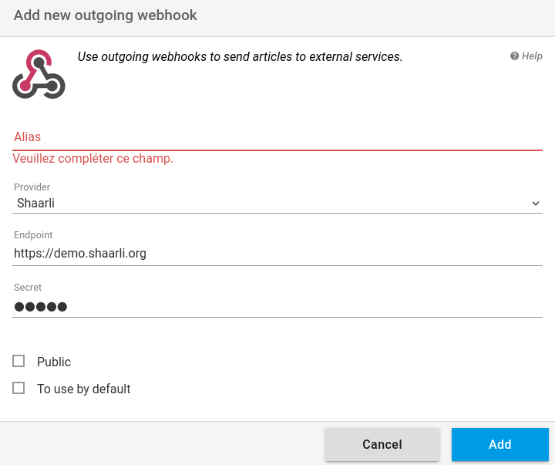Click the Public label text
This screenshot has width=555, height=465.
coord(54,362)
